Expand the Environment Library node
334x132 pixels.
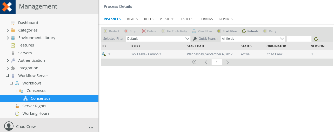(x=8, y=38)
